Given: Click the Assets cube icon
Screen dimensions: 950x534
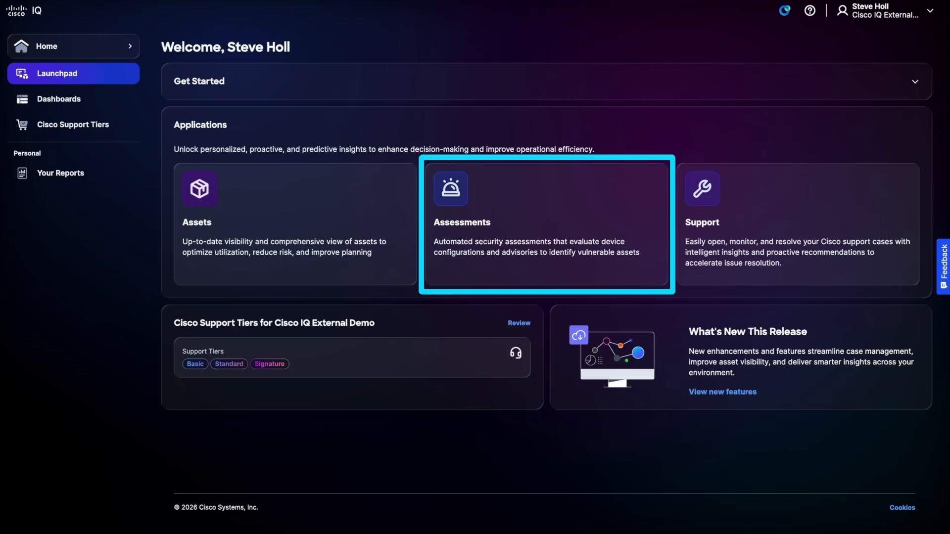Looking at the screenshot, I should tap(199, 188).
